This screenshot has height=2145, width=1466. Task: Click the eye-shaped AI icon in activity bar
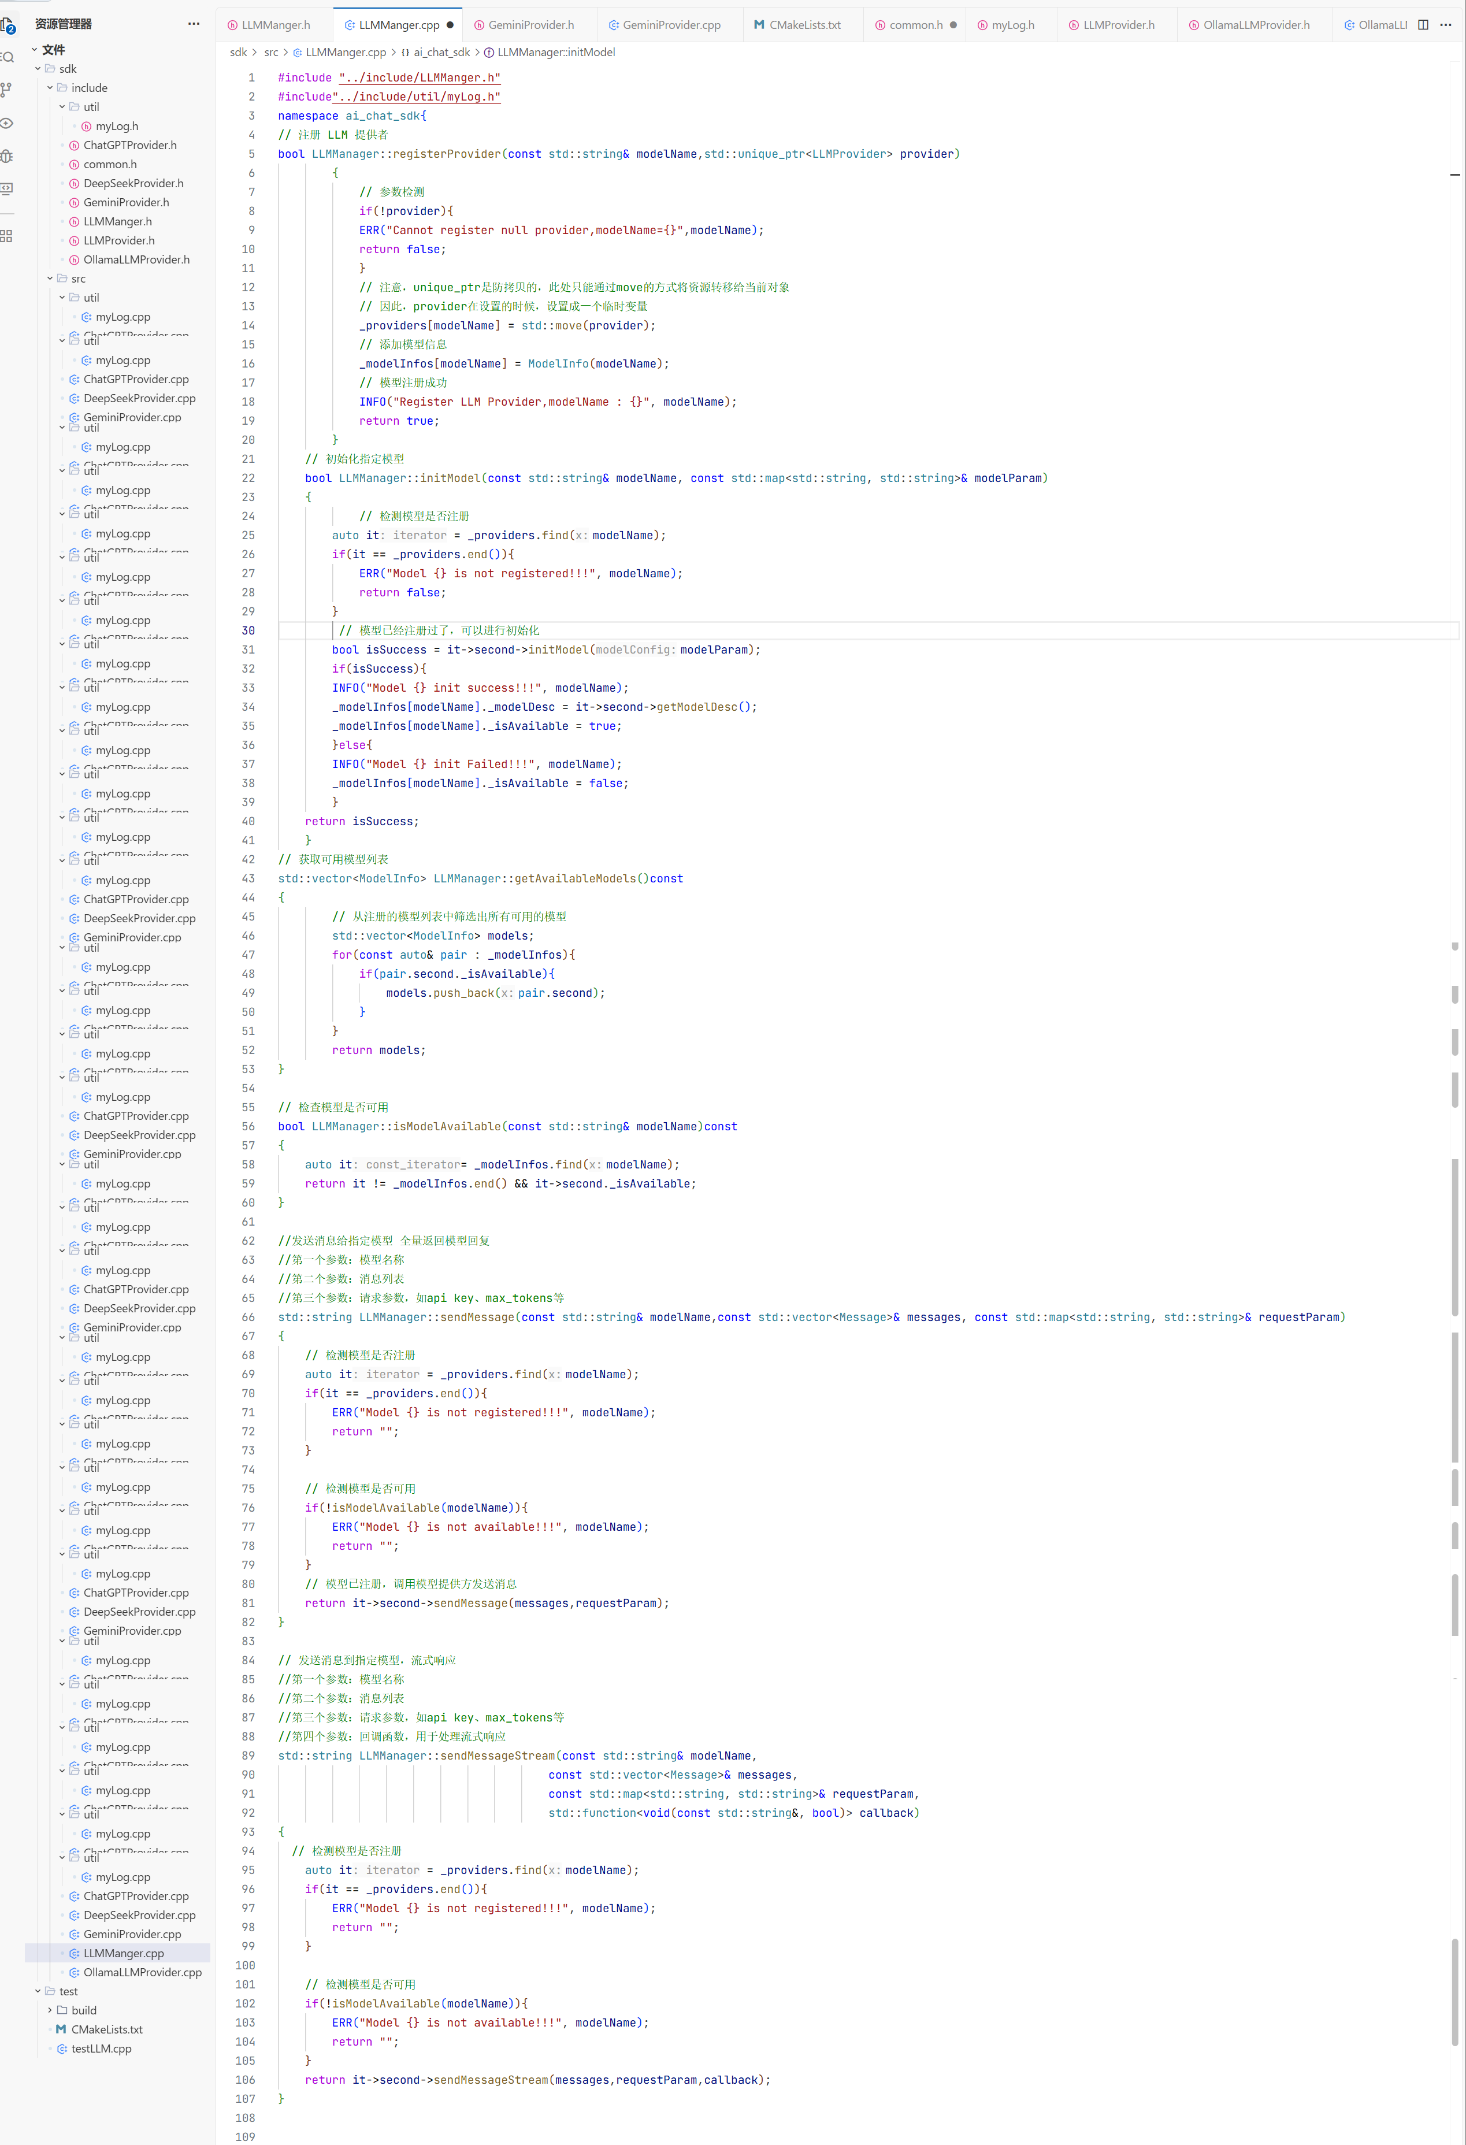6,123
